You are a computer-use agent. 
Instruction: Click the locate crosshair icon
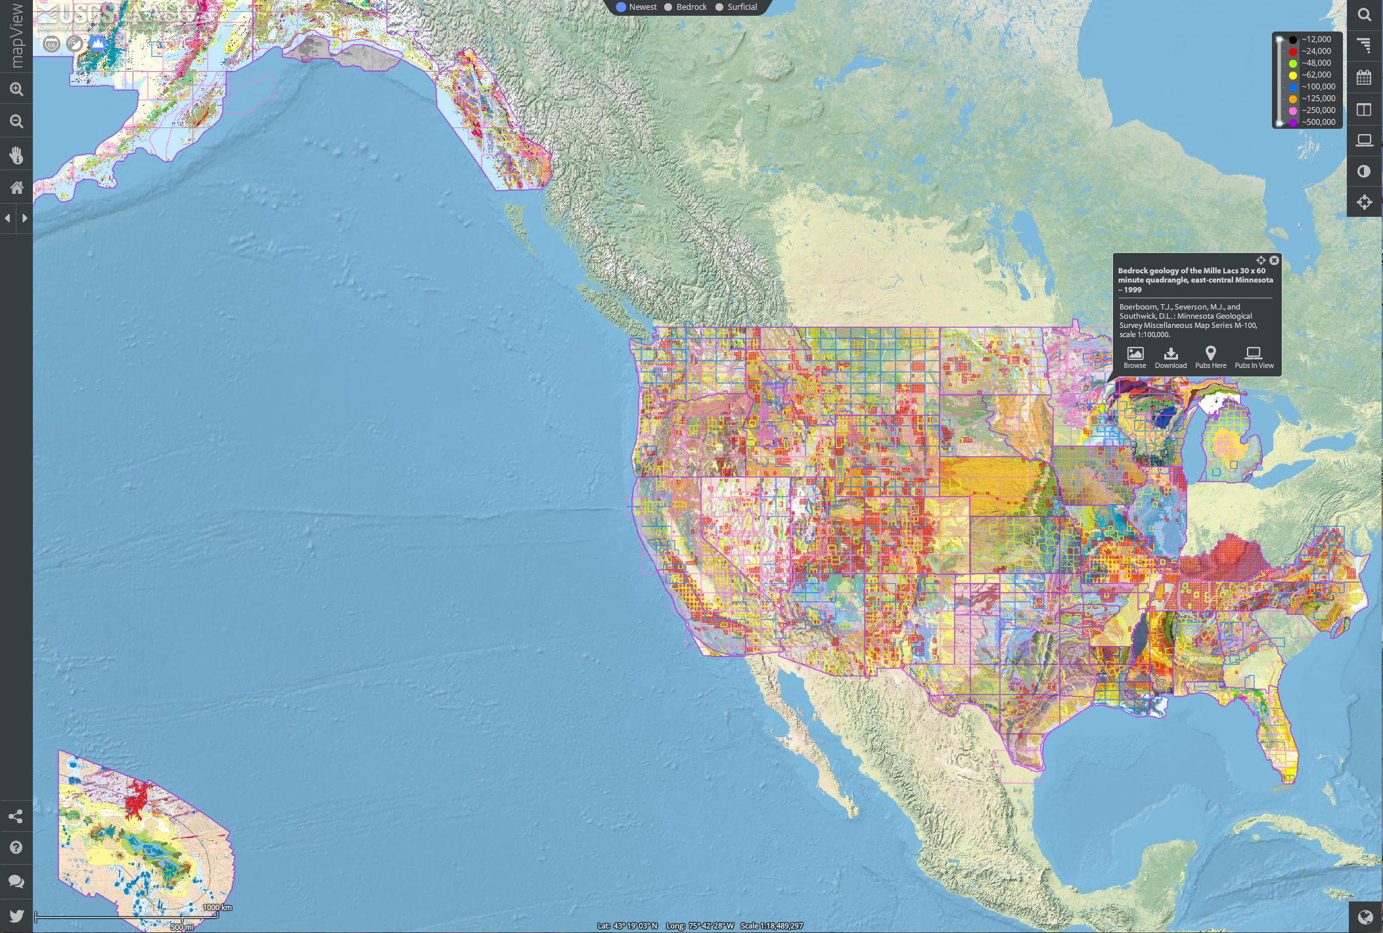click(x=1365, y=202)
